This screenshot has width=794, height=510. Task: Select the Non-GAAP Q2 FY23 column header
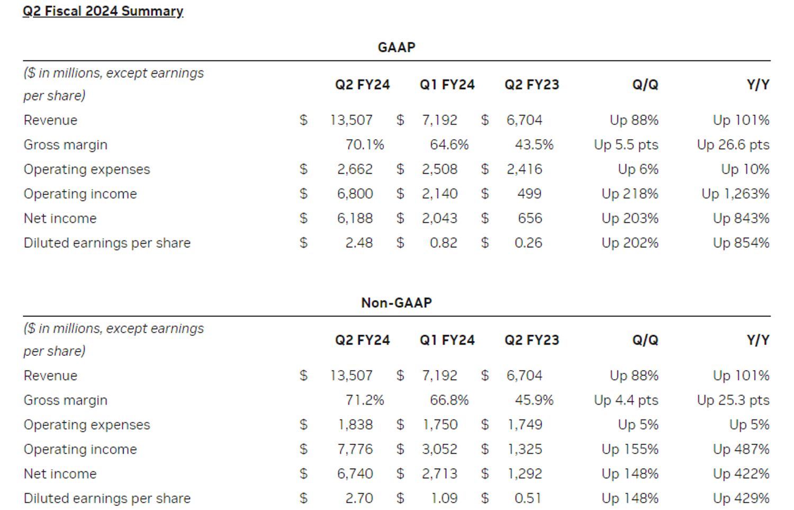(532, 340)
